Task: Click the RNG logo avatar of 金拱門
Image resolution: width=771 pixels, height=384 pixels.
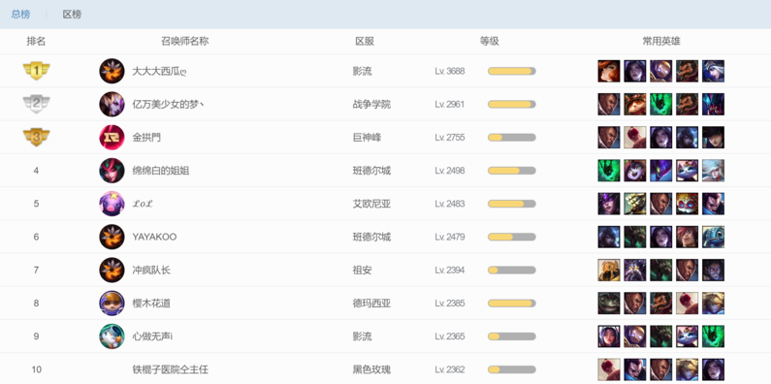Action: point(112,137)
